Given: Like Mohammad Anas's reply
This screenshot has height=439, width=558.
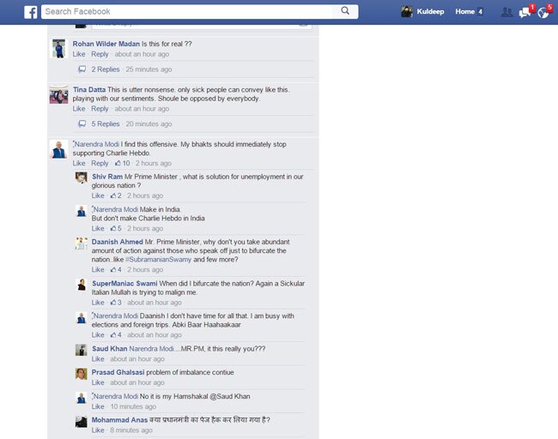Looking at the screenshot, I should pos(98,430).
